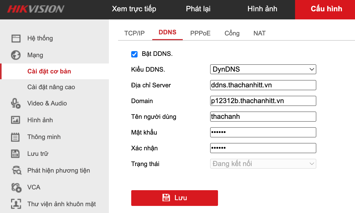This screenshot has height=213, width=355.
Task: Click the VCA icon in sidebar
Action: coord(16,187)
